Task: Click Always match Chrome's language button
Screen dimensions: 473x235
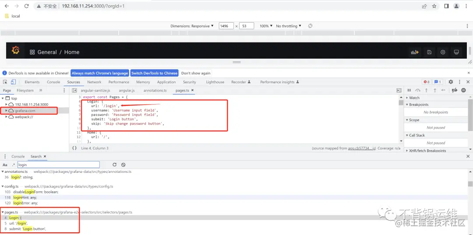Action: pyautogui.click(x=100, y=73)
